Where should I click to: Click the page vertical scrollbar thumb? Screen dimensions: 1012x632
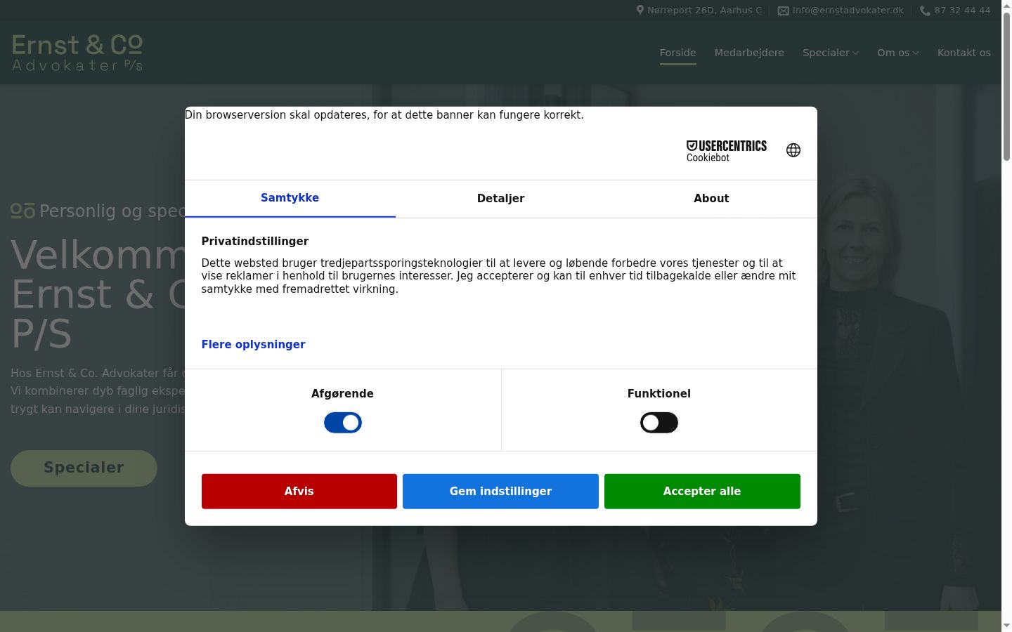[1006, 88]
